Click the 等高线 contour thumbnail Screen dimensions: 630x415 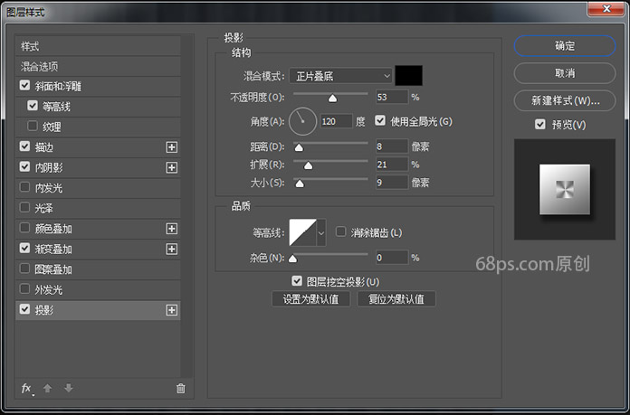click(x=303, y=232)
